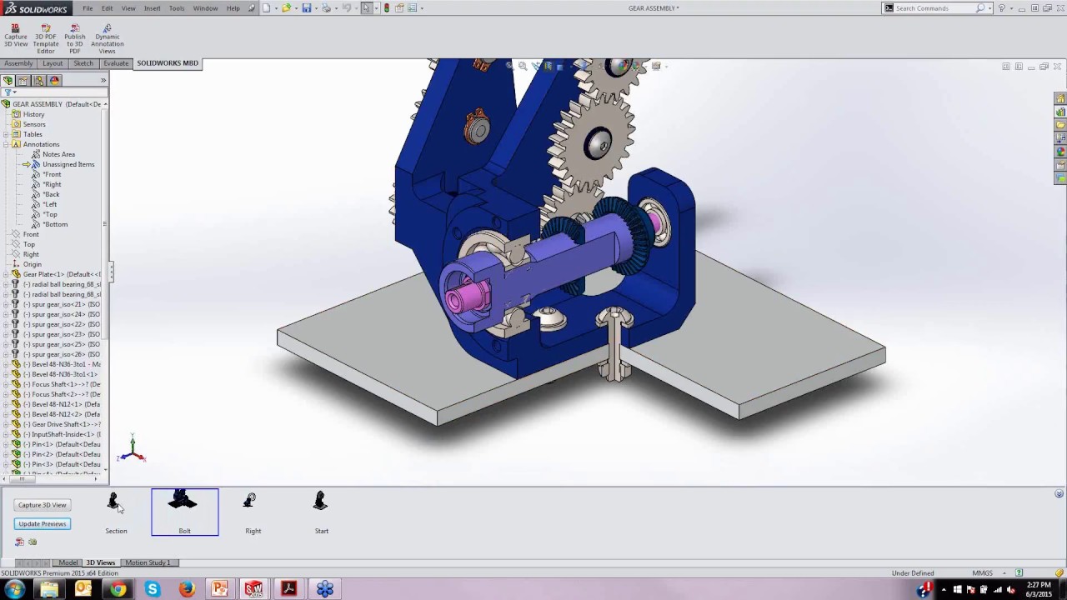
Task: Switch to the Assembly tab
Action: click(18, 63)
